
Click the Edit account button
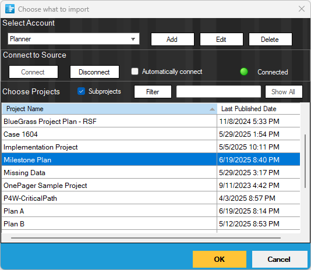click(221, 39)
